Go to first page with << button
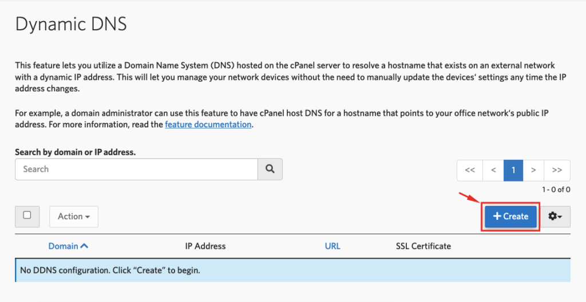Screen dimensions: 586x302 tap(470, 170)
